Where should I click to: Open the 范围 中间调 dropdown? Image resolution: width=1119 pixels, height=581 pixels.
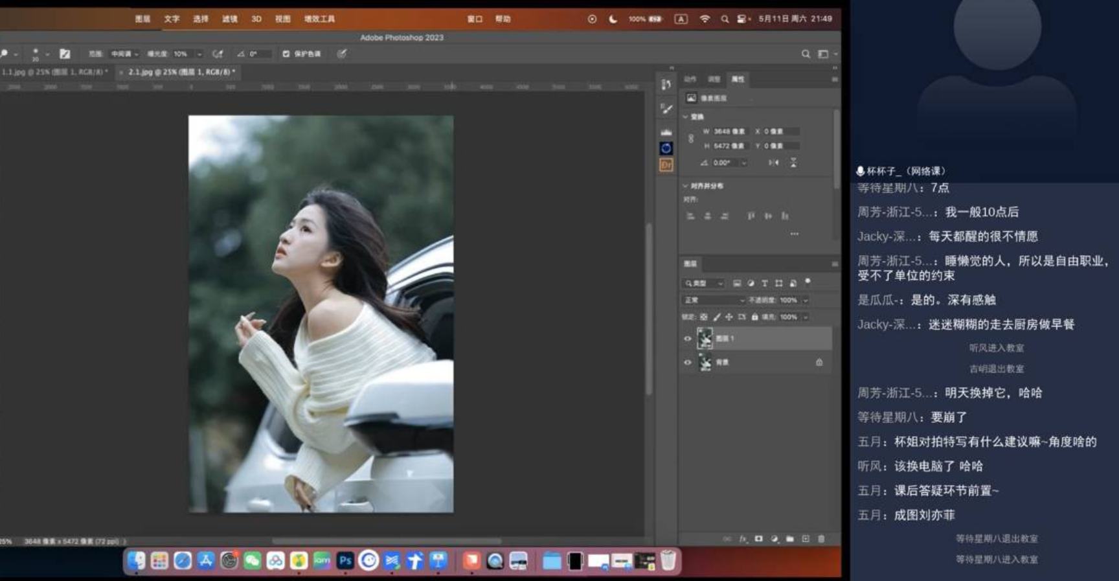[123, 54]
